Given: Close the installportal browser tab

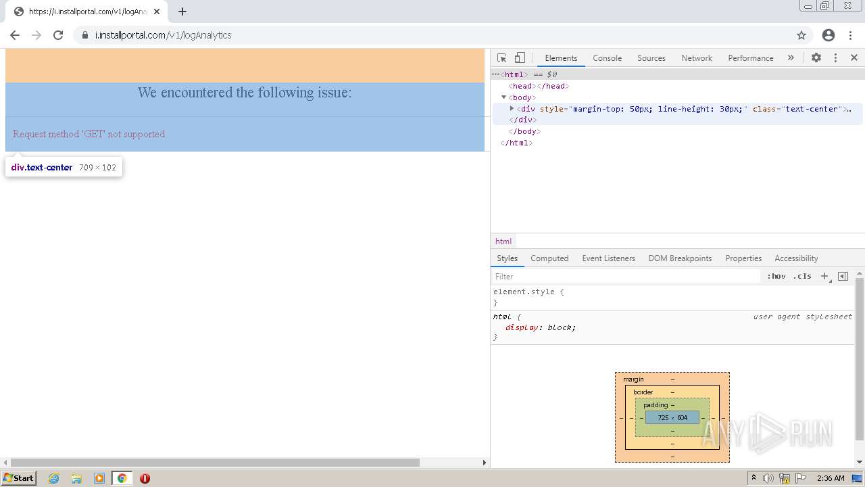Looking at the screenshot, I should 157,11.
